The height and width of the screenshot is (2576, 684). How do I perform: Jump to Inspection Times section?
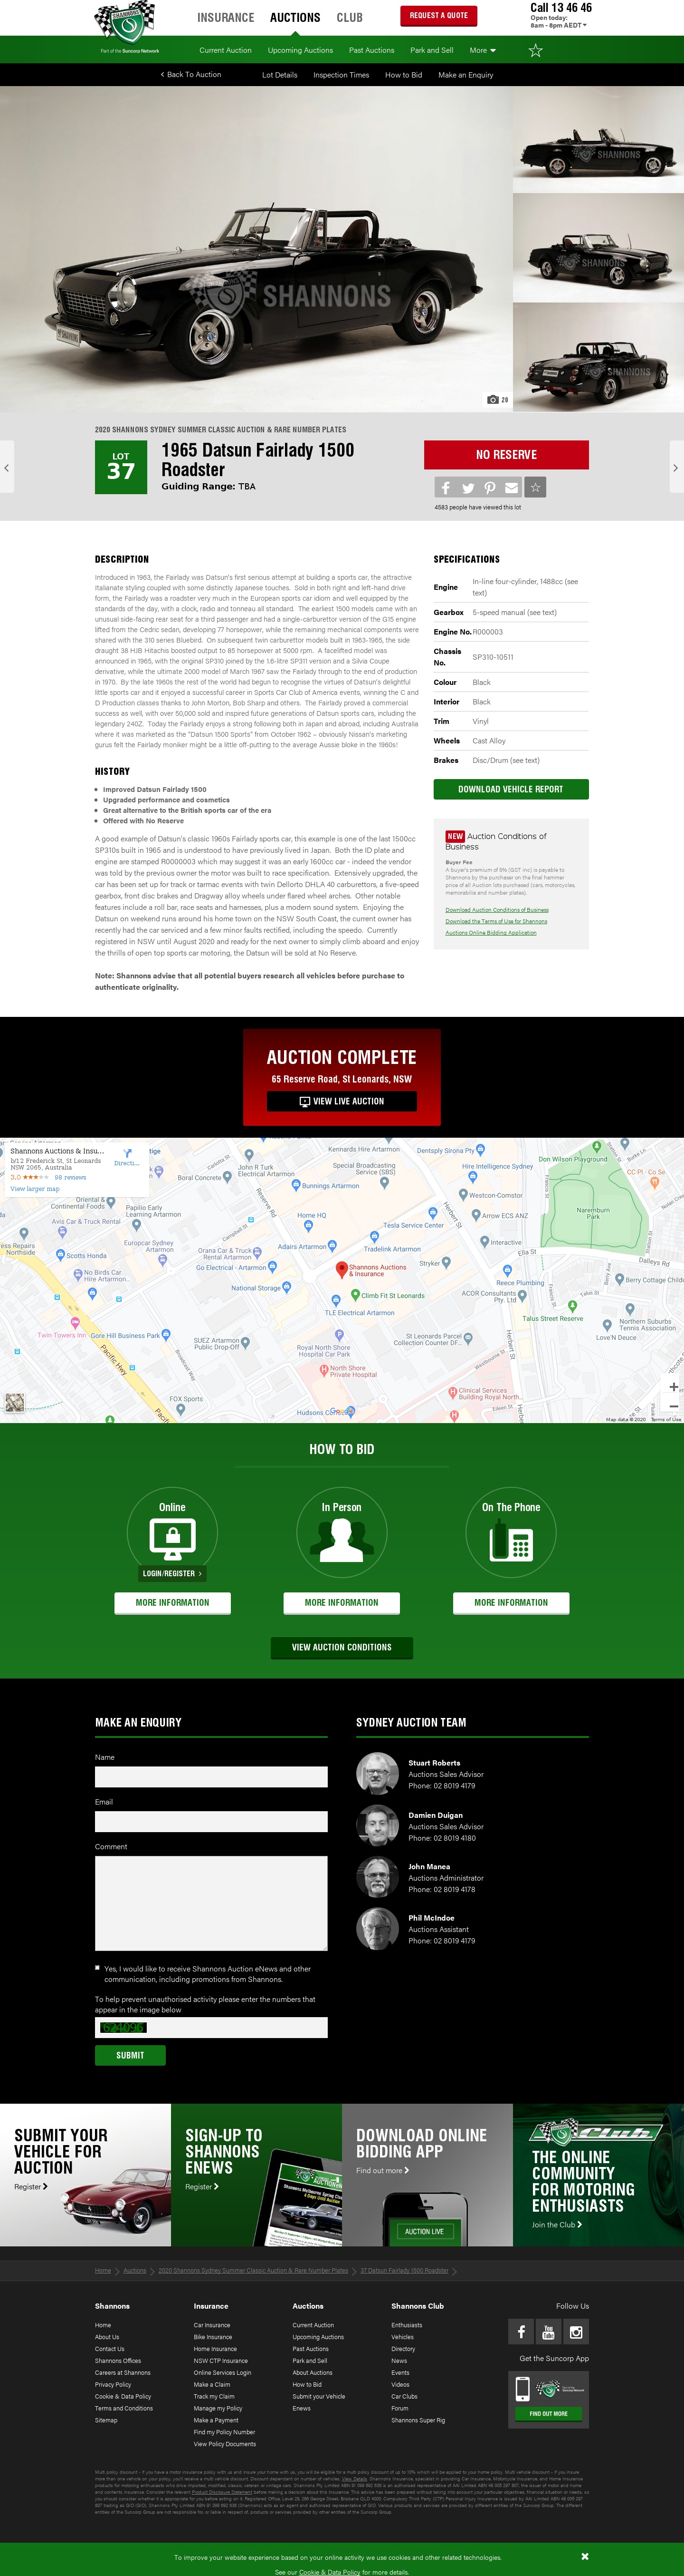coord(342,75)
